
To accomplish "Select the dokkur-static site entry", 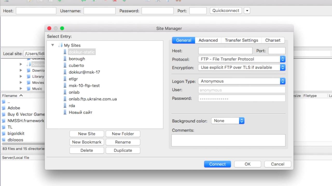I will pyautogui.click(x=82, y=52).
